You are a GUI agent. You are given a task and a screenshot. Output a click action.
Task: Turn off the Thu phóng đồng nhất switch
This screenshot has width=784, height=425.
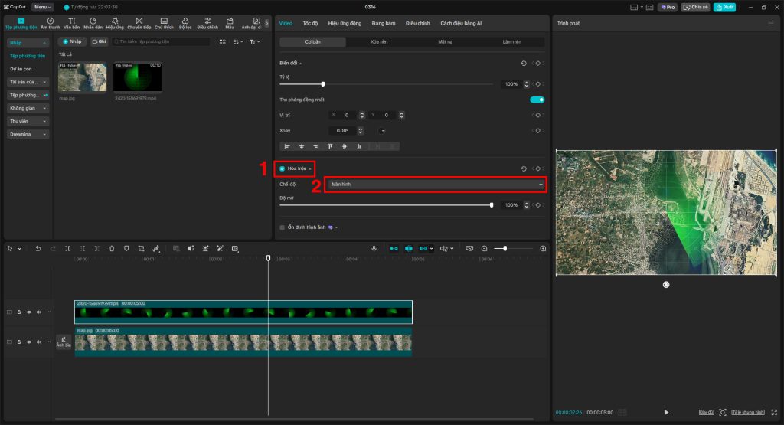(x=537, y=100)
